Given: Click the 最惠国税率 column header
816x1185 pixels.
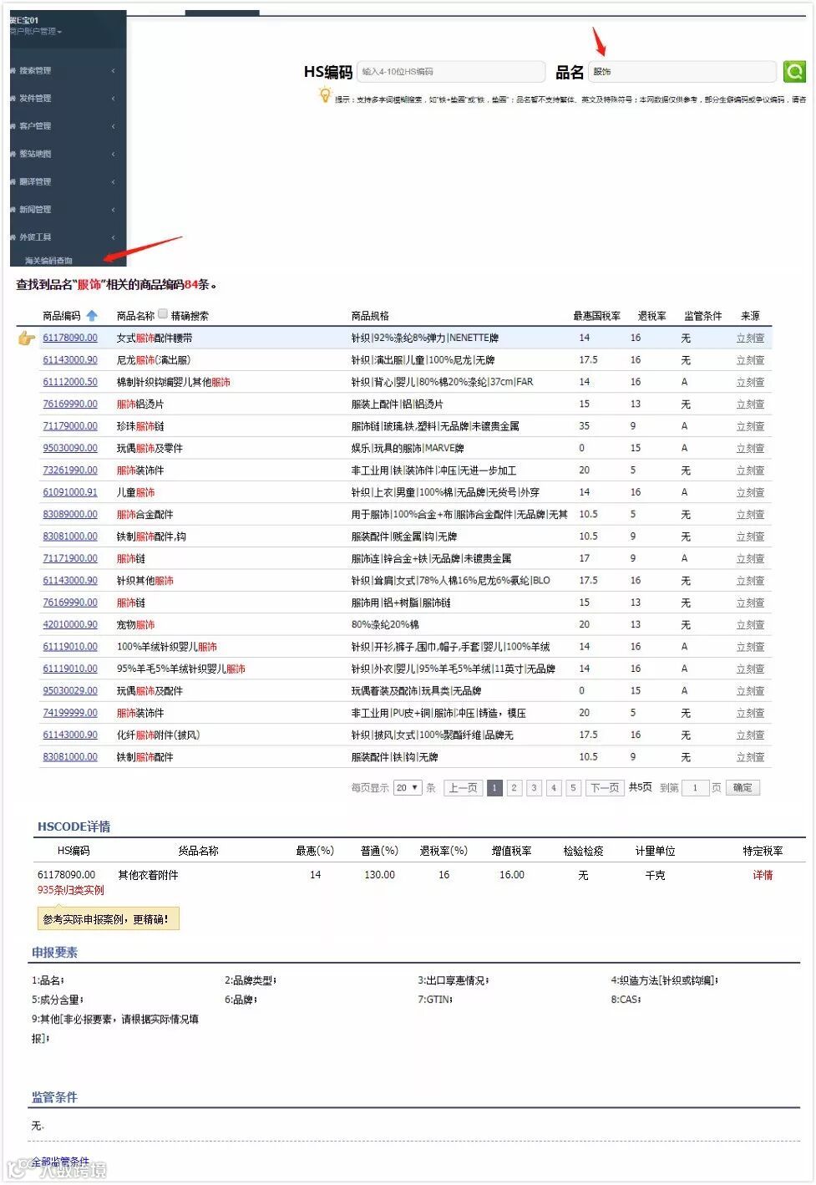Looking at the screenshot, I should point(596,316).
